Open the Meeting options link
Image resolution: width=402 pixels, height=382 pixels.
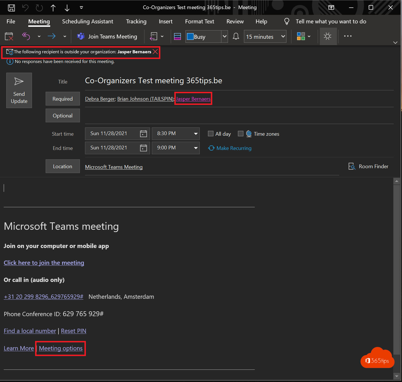(x=60, y=348)
